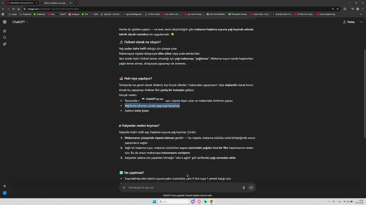Open the sidebar search chats icon
Viewport: 366px width, 205px height.
click(5, 38)
